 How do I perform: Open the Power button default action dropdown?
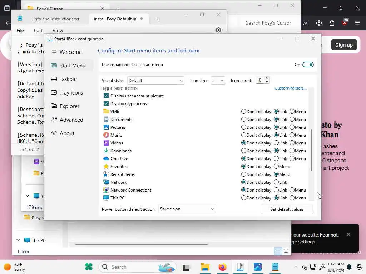point(187,209)
